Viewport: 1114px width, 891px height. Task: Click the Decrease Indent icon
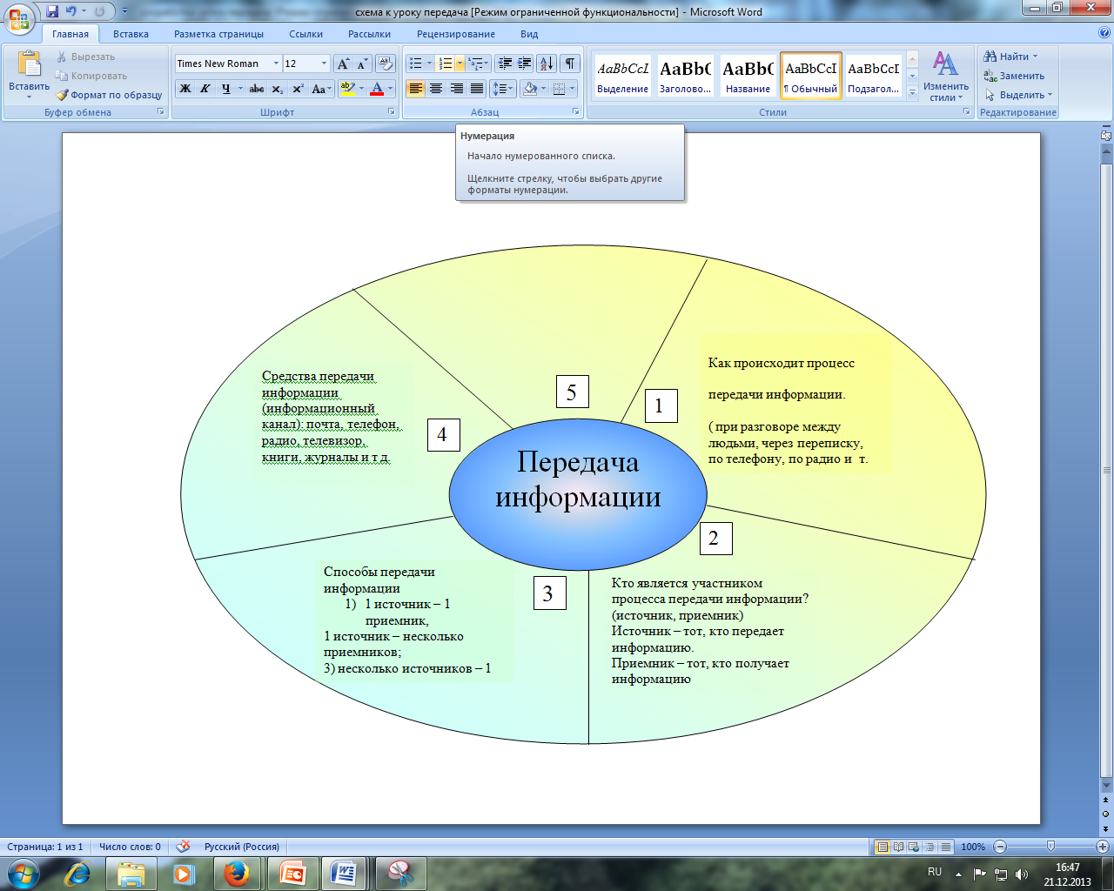(x=504, y=64)
